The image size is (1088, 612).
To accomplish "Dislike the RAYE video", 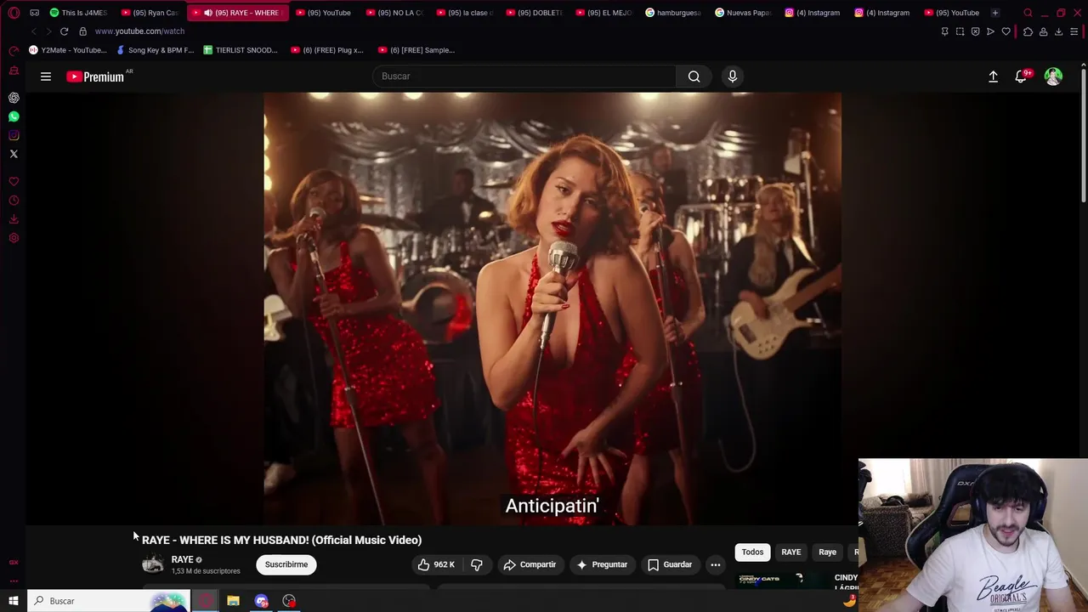I will pos(477,564).
